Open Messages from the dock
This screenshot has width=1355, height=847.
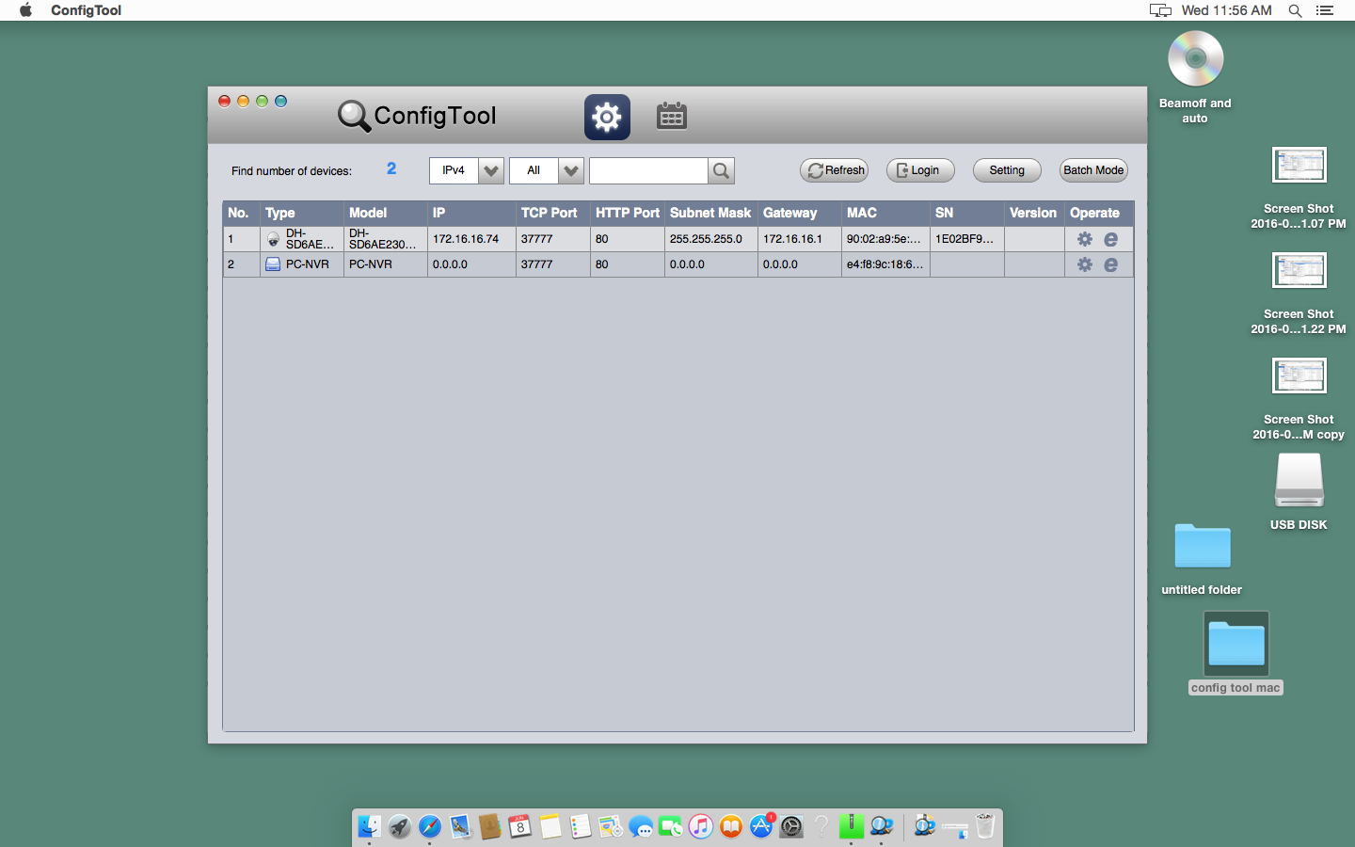click(x=640, y=826)
